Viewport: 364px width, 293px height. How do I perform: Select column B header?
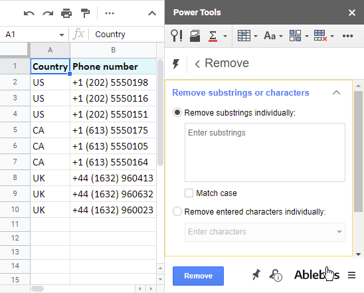[114, 50]
